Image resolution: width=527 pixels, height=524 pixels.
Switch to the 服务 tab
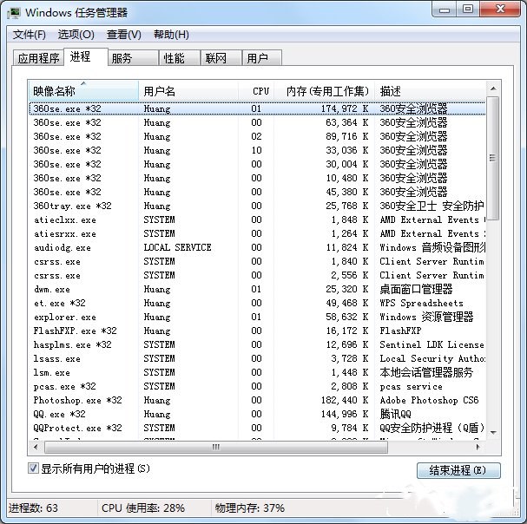133,58
